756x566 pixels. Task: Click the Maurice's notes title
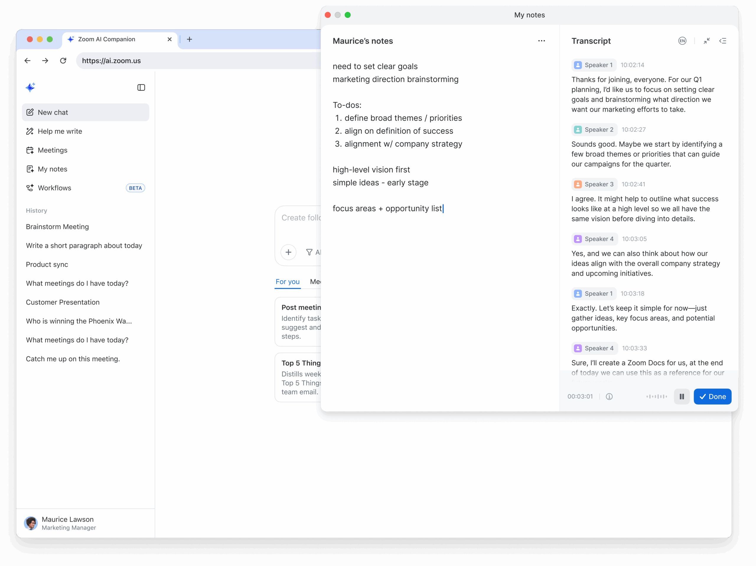point(363,41)
